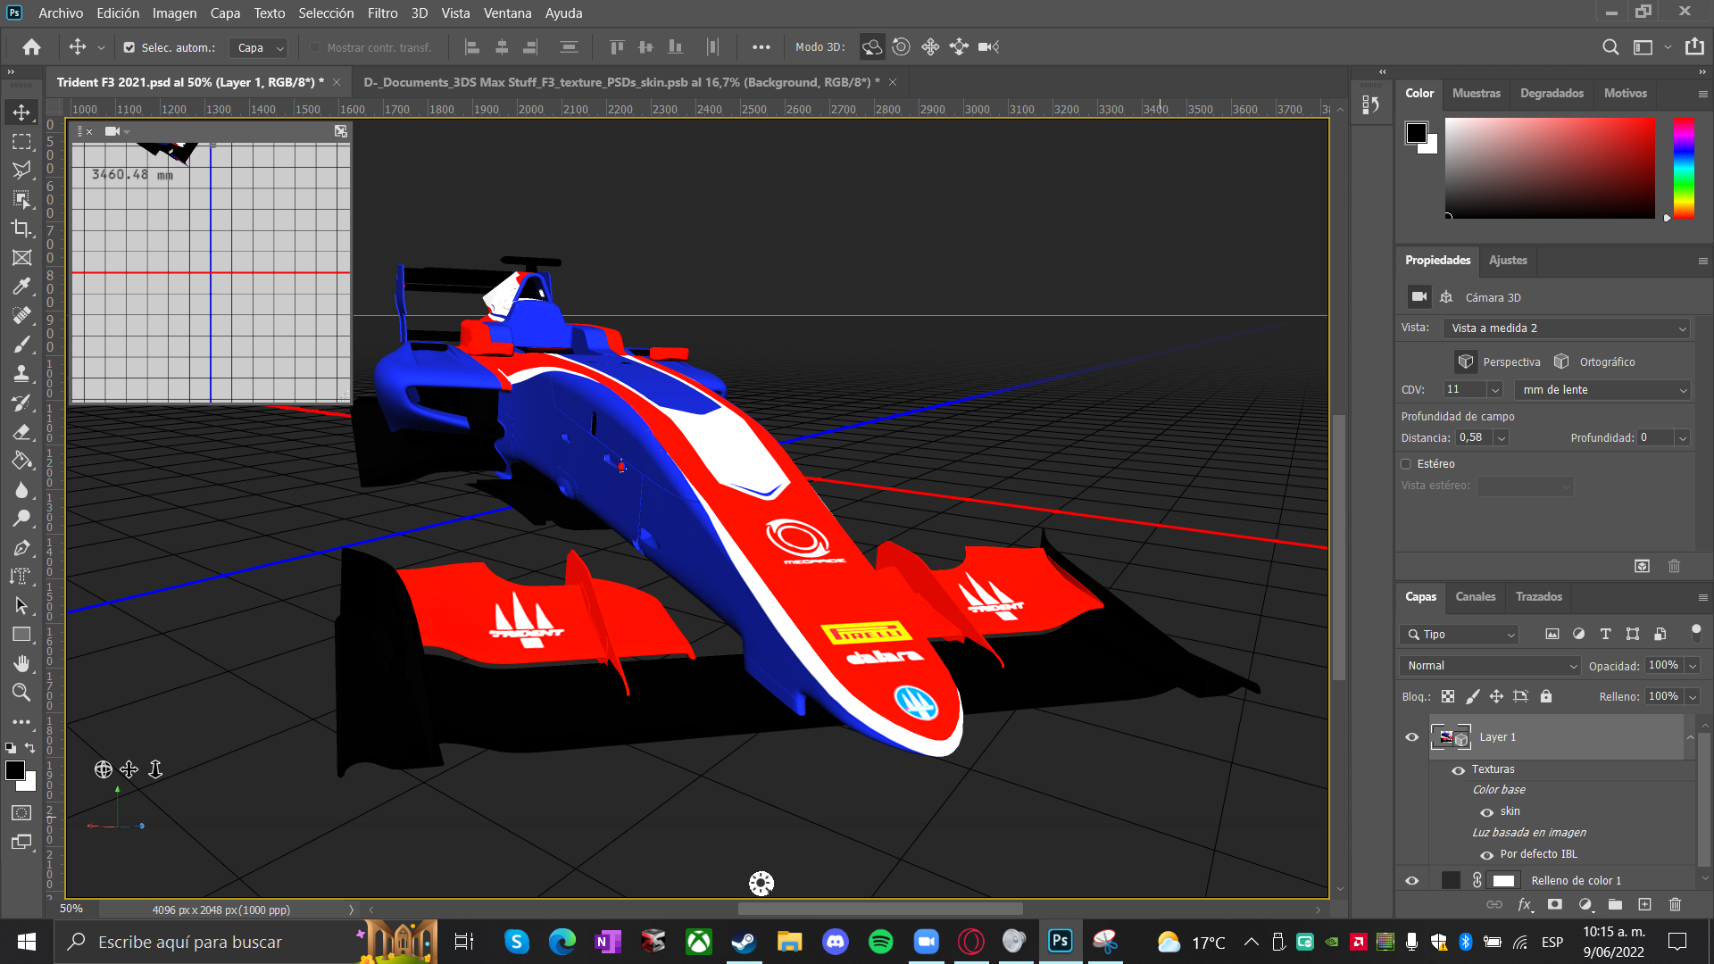The height and width of the screenshot is (964, 1714).
Task: Switch to the Muestras tab
Action: (x=1476, y=93)
